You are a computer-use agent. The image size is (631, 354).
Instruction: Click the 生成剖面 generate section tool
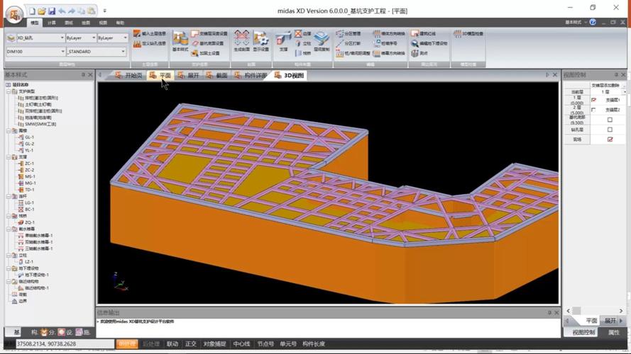pyautogui.click(x=241, y=41)
